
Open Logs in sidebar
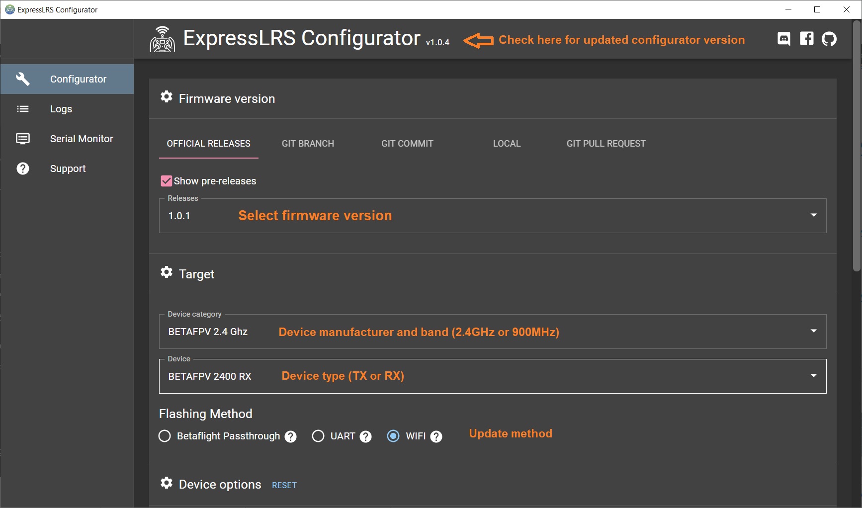click(x=67, y=109)
